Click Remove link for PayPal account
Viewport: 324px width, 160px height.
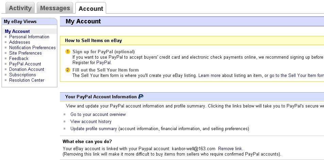pyautogui.click(x=230, y=148)
